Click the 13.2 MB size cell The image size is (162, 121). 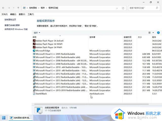click(x=146, y=60)
